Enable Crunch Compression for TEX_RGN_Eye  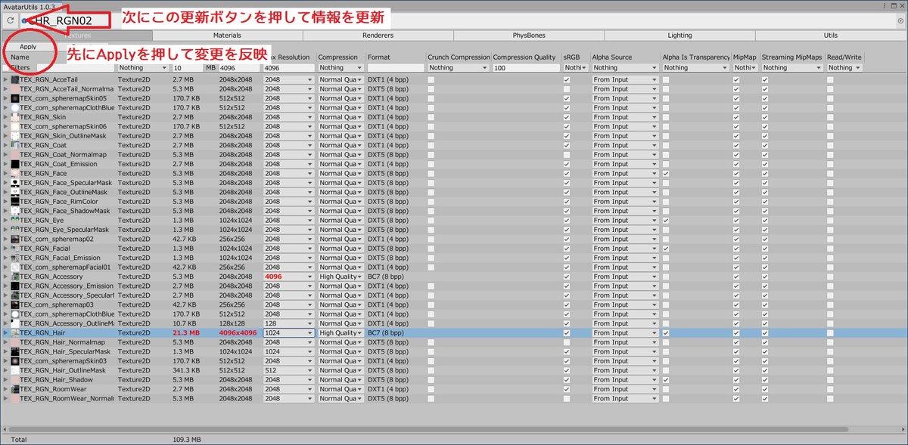pyautogui.click(x=431, y=221)
